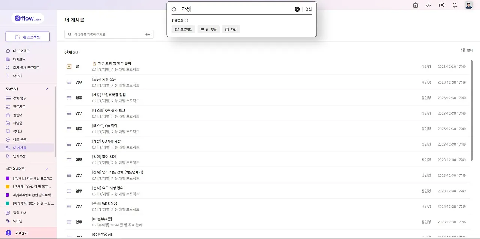Collapse the 최근 업데이트 sidebar section
The height and width of the screenshot is (239, 480).
tap(46, 169)
